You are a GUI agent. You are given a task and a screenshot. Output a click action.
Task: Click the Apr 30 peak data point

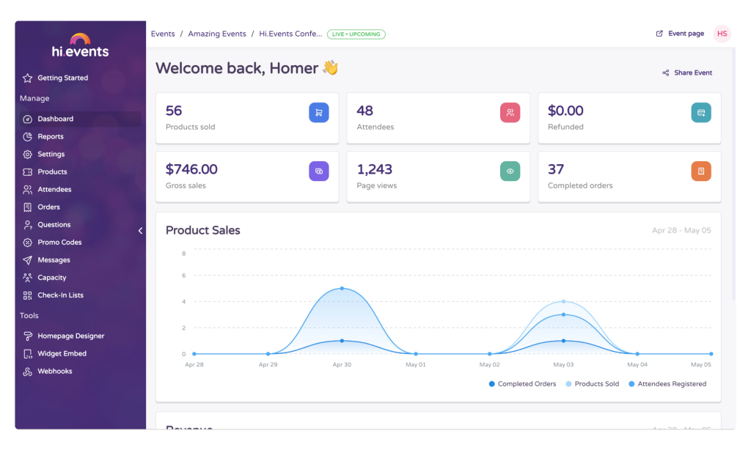(342, 288)
